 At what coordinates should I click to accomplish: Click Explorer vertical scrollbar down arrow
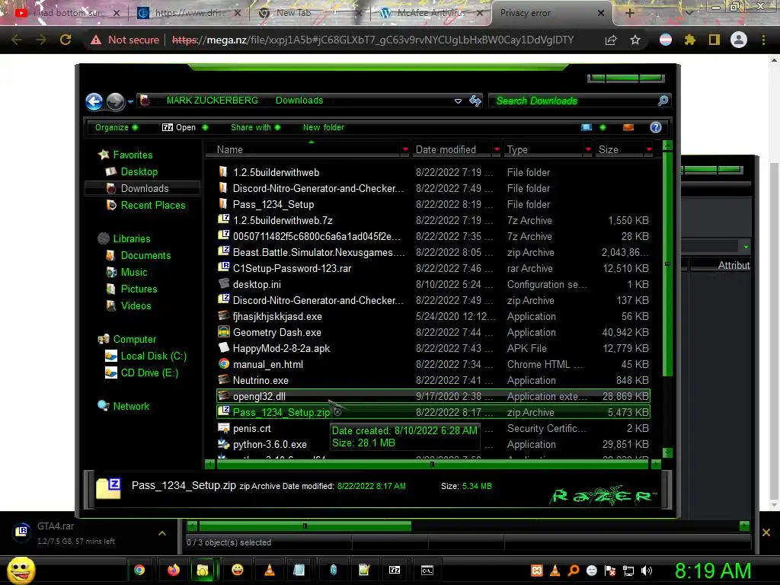click(x=667, y=452)
